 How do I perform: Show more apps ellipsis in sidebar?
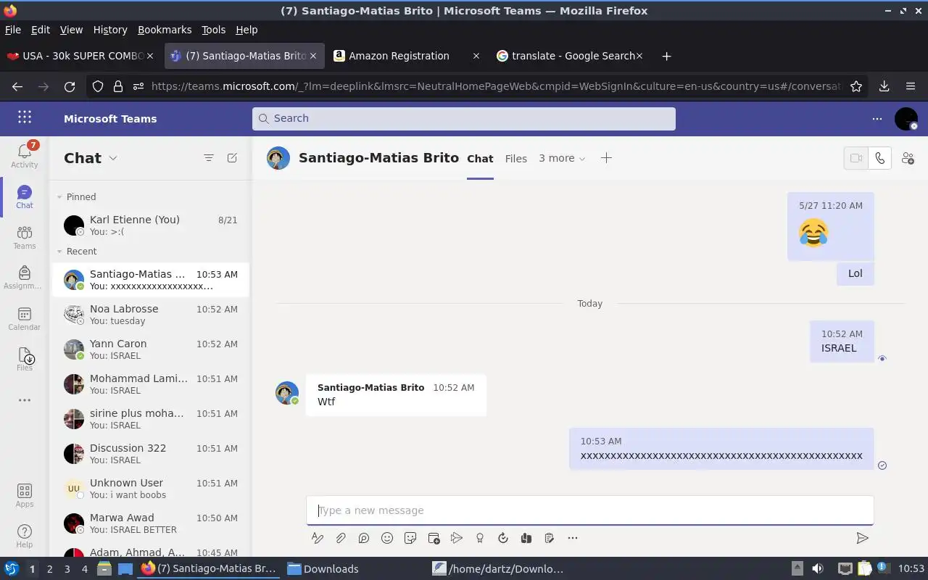coord(25,400)
